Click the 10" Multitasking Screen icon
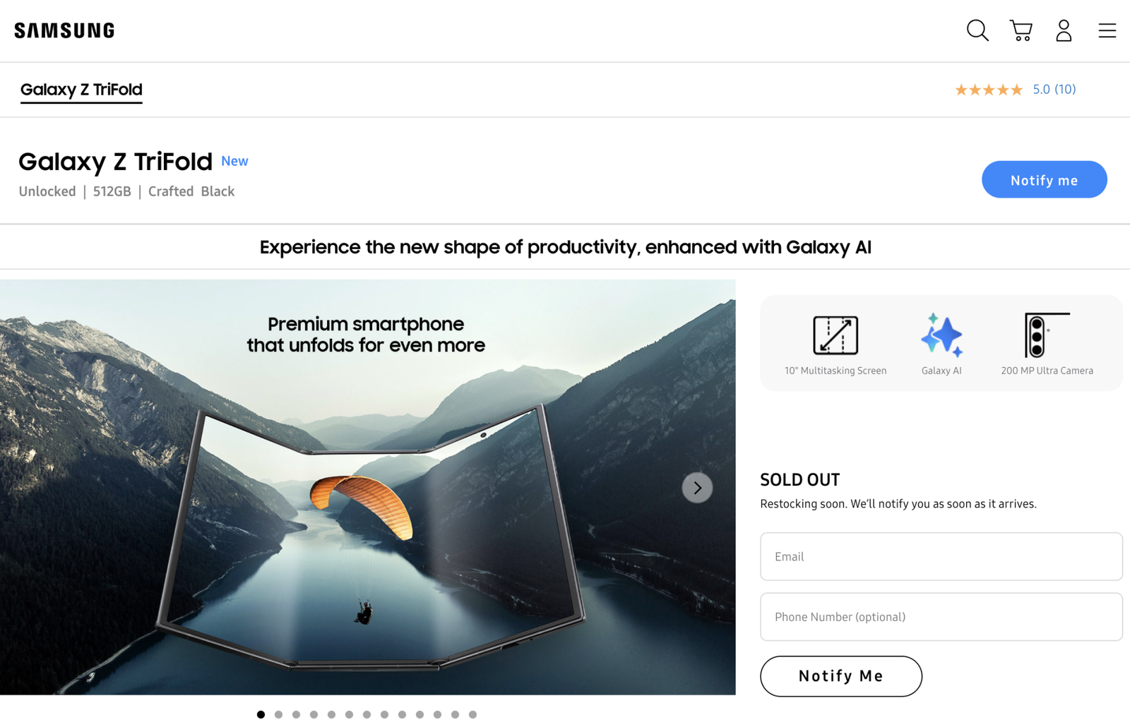This screenshot has width=1130, height=720. [x=835, y=335]
